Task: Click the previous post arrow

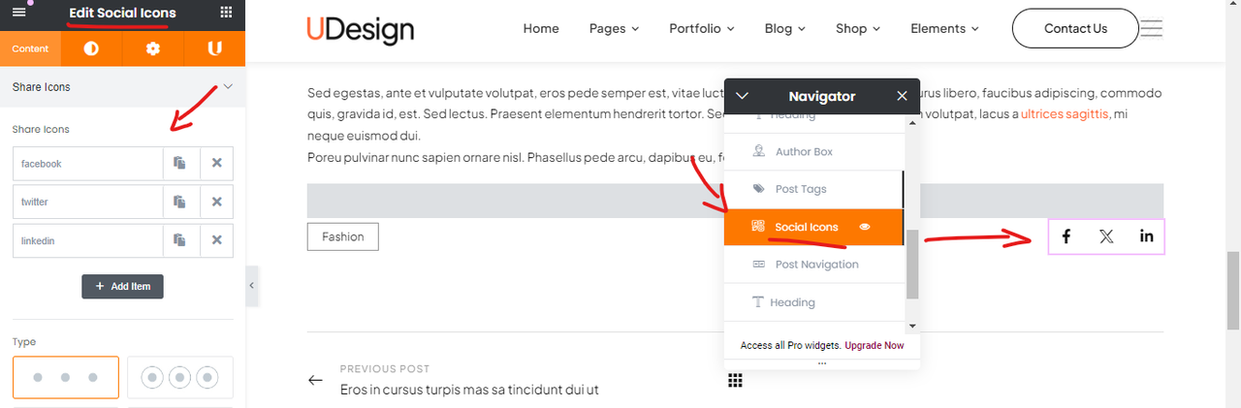Action: 315,380
